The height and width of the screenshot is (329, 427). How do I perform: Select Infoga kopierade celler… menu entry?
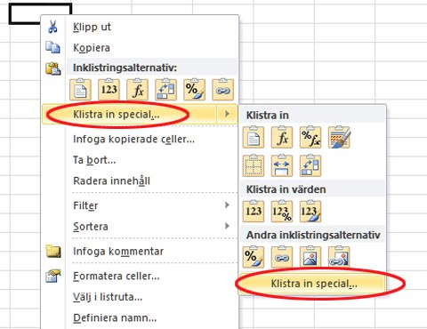click(x=140, y=139)
